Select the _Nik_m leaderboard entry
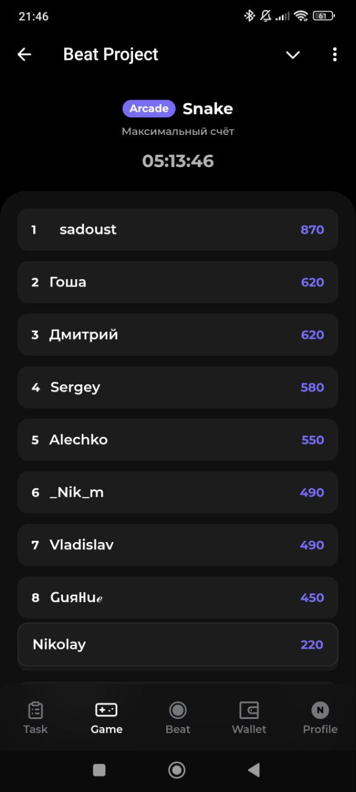356x792 pixels. pos(178,493)
